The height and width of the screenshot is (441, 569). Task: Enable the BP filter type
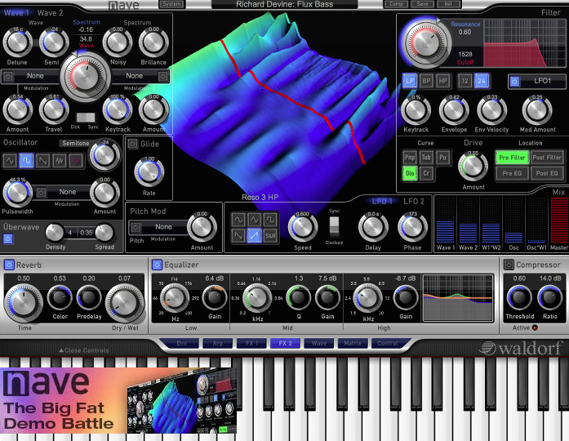[x=426, y=81]
